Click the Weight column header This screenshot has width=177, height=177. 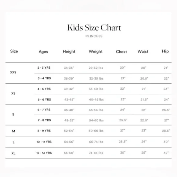pyautogui.click(x=96, y=52)
